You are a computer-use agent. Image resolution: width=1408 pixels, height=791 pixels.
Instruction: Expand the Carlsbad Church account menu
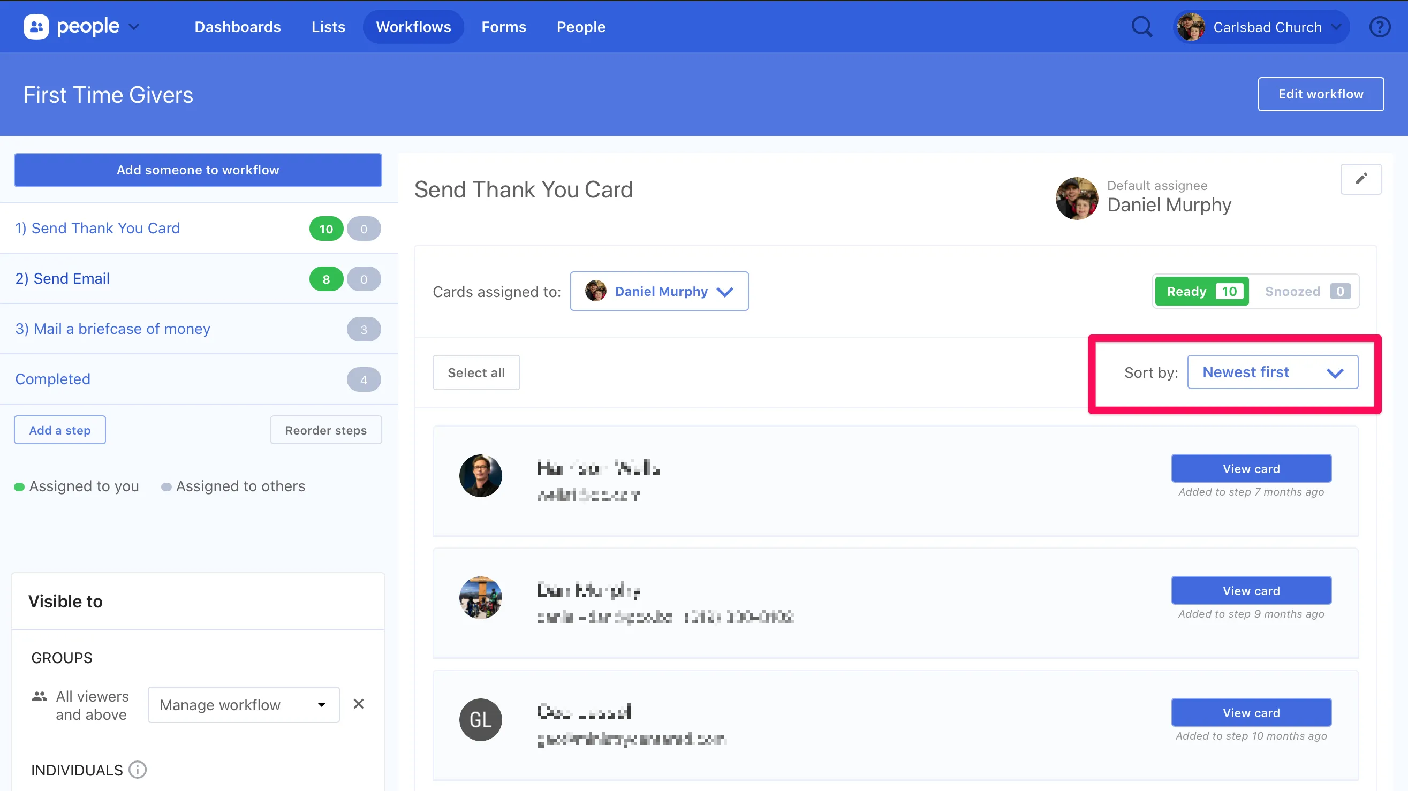(x=1261, y=27)
